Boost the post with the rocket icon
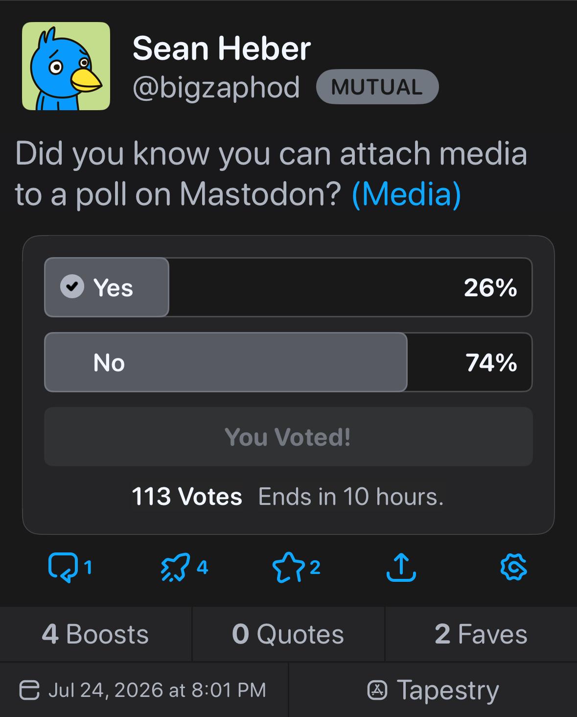 (175, 568)
